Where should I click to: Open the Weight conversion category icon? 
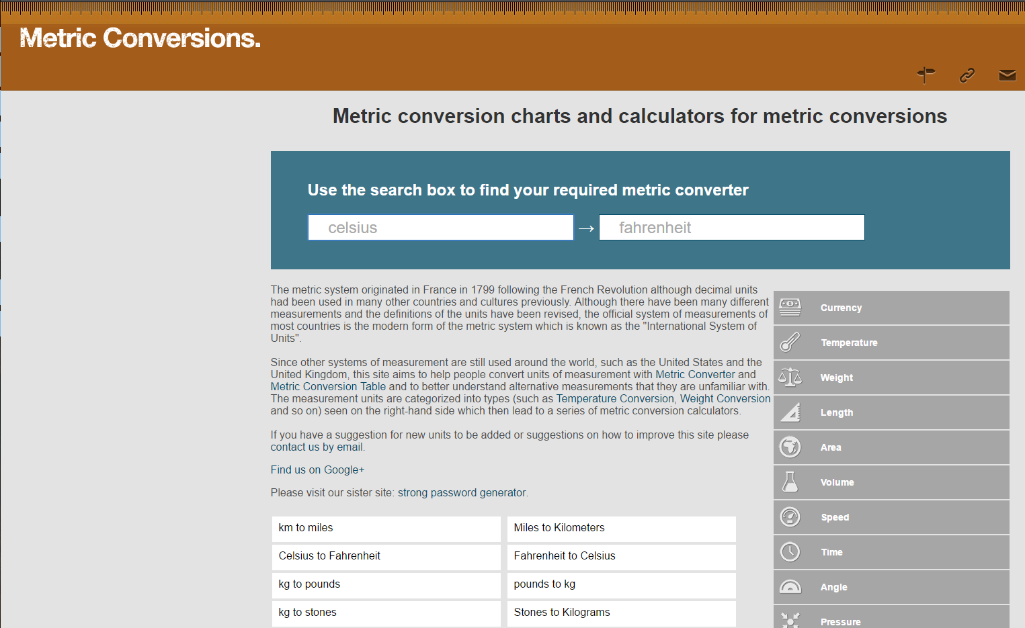790,377
